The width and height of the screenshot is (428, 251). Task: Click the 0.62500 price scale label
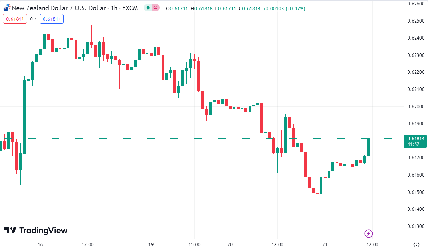point(416,21)
